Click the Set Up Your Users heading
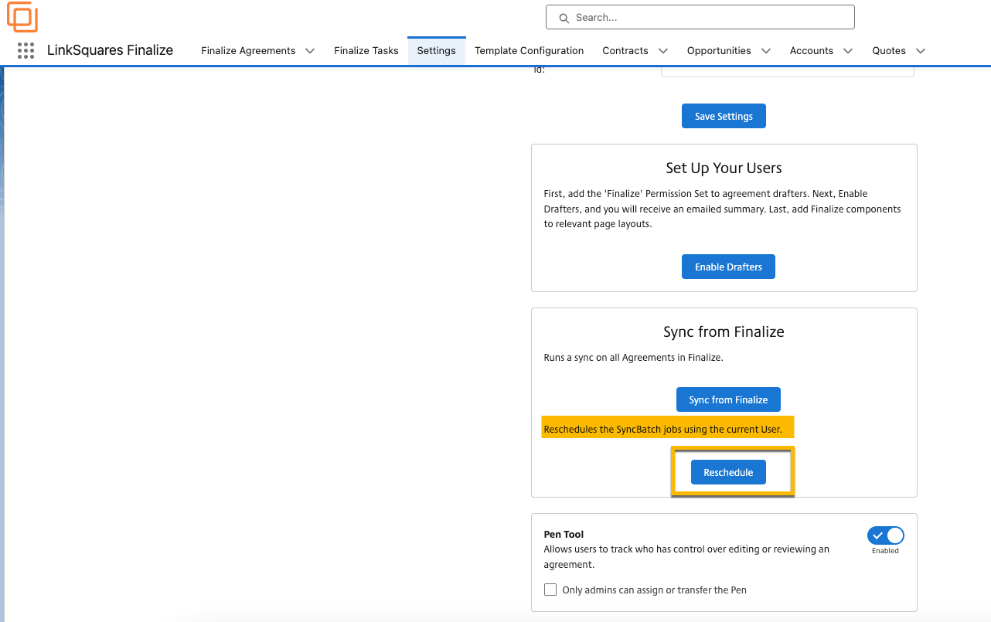The height and width of the screenshot is (622, 991). pyautogui.click(x=724, y=168)
